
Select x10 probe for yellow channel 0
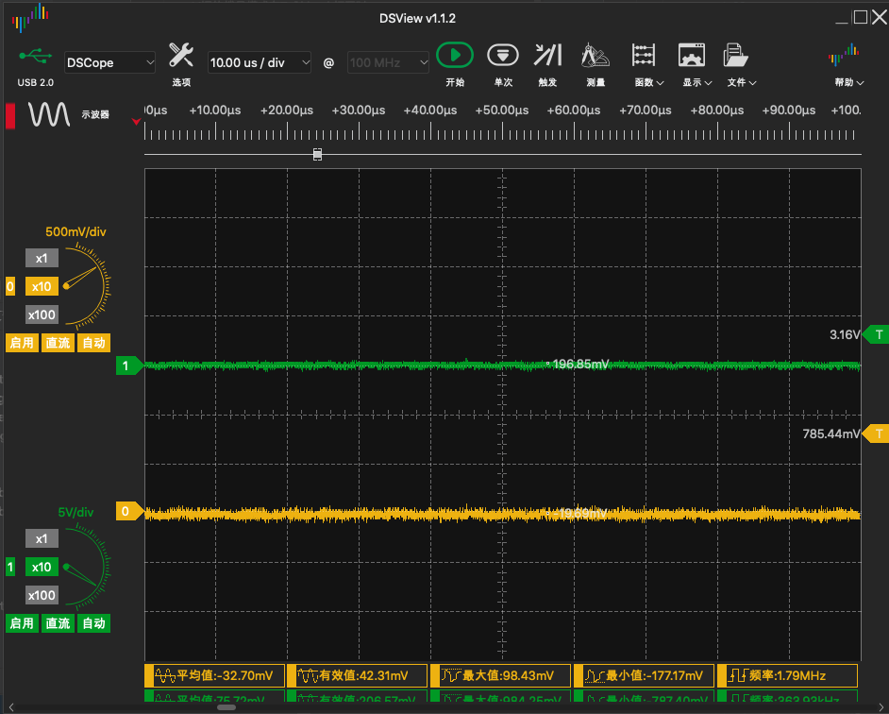[x=42, y=286]
